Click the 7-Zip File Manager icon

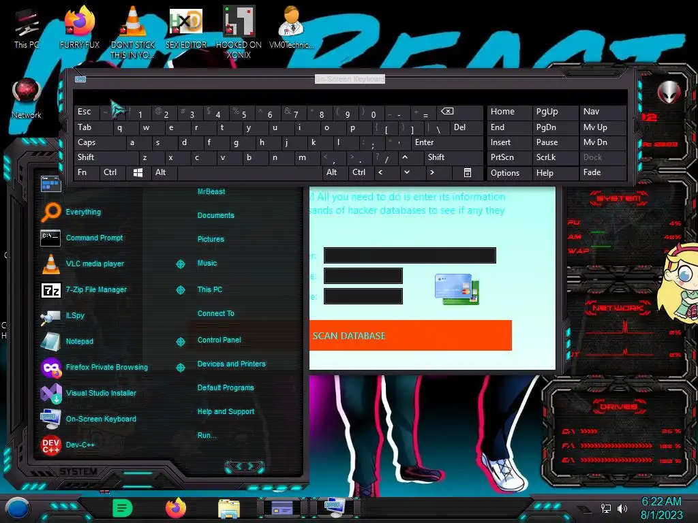coord(50,290)
